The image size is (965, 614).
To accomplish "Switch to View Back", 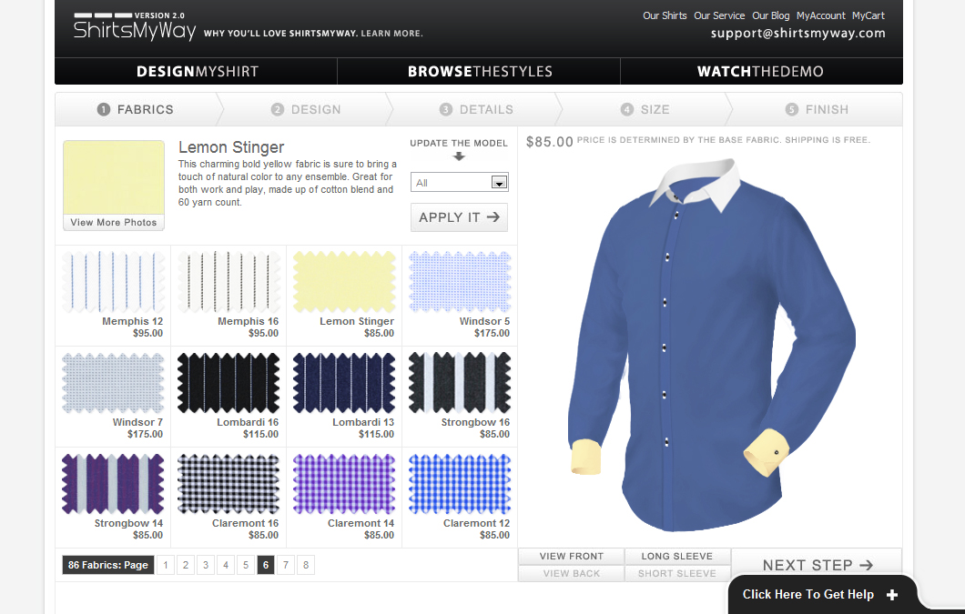I will coord(571,574).
